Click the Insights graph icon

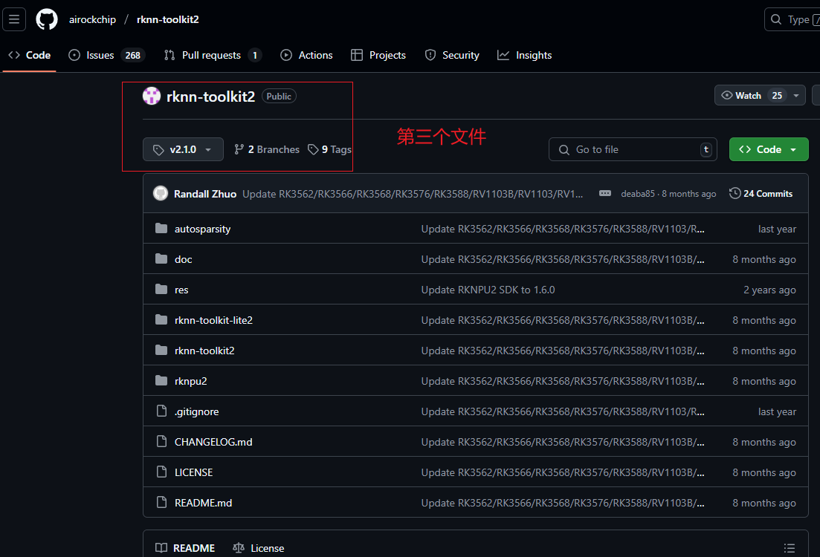click(x=503, y=55)
